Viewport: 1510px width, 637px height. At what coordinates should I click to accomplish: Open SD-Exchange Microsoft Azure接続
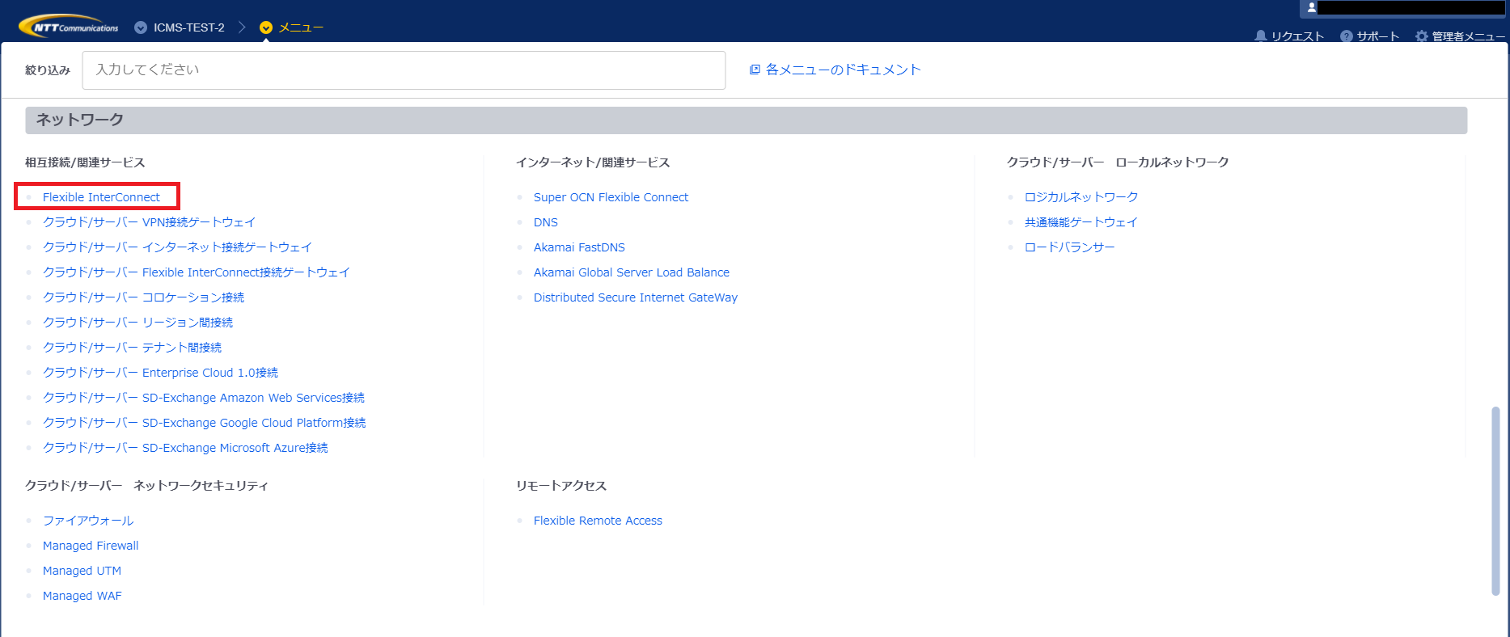tap(185, 448)
